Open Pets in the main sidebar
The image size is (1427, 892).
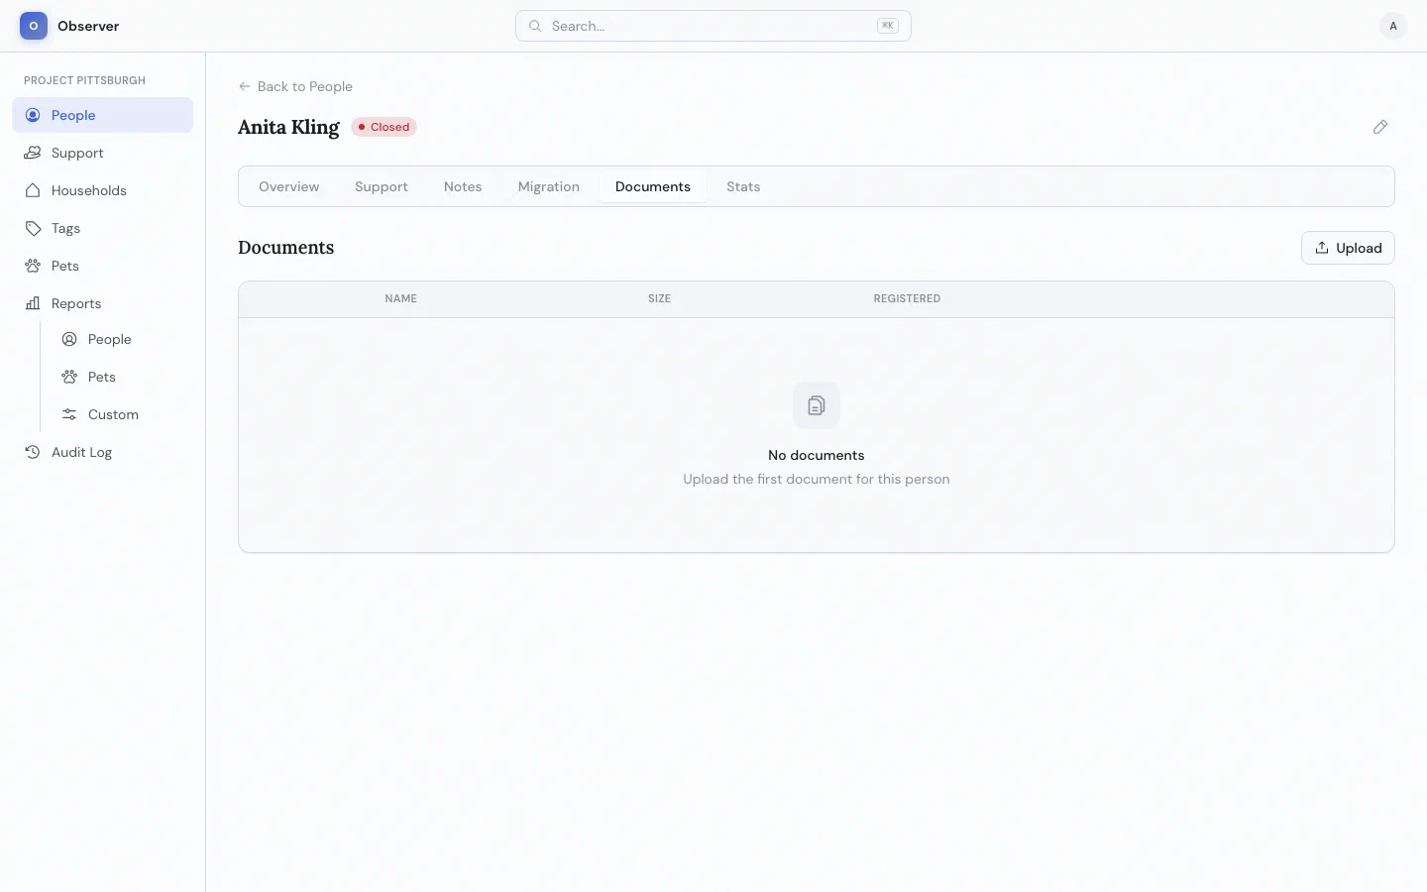click(102, 266)
